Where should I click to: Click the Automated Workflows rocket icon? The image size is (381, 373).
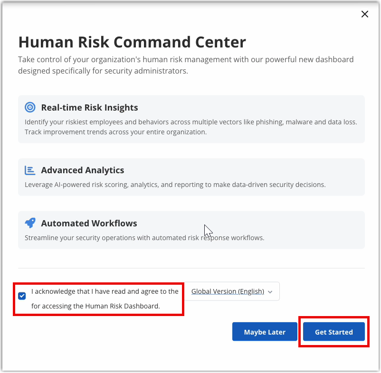30,223
